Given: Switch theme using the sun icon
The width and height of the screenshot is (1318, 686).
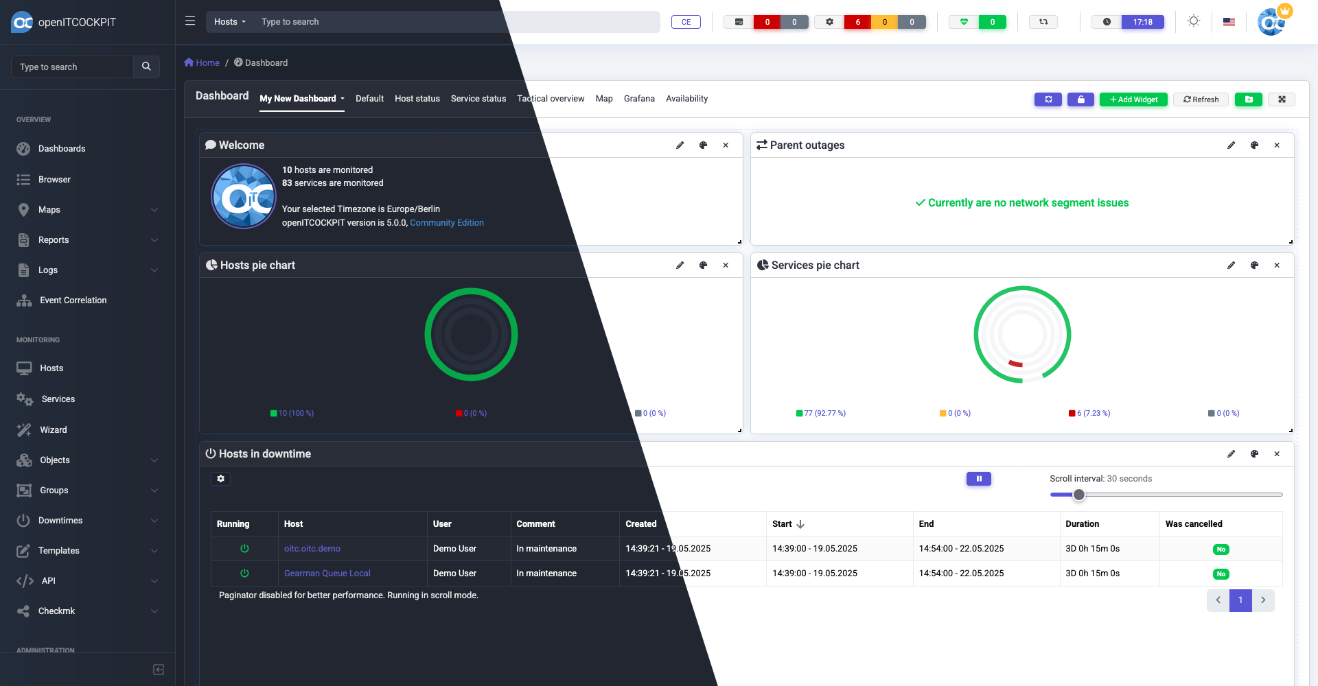Looking at the screenshot, I should pyautogui.click(x=1194, y=21).
